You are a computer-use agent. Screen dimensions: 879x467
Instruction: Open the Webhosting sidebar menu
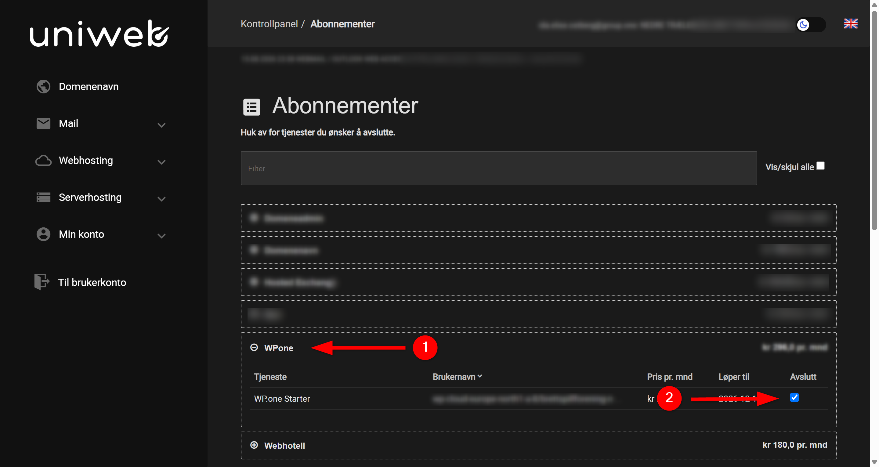click(x=86, y=161)
